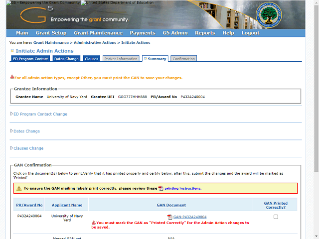
Task: Switch to Dates Change tab
Action: click(66, 59)
